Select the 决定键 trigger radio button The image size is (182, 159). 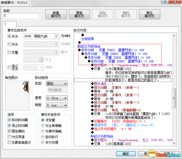[43, 120]
